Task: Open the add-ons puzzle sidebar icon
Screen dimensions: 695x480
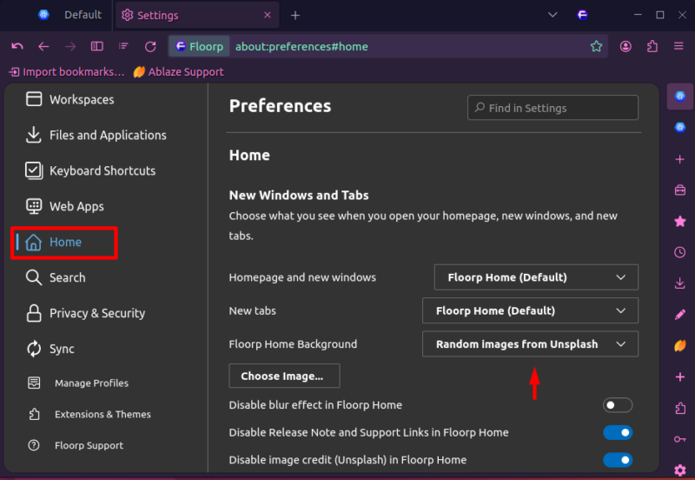Action: (680, 408)
